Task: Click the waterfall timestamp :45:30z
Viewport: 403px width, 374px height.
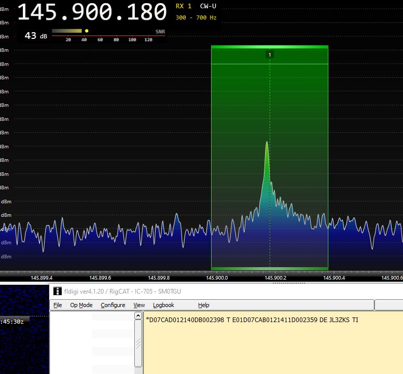Action: [12, 322]
